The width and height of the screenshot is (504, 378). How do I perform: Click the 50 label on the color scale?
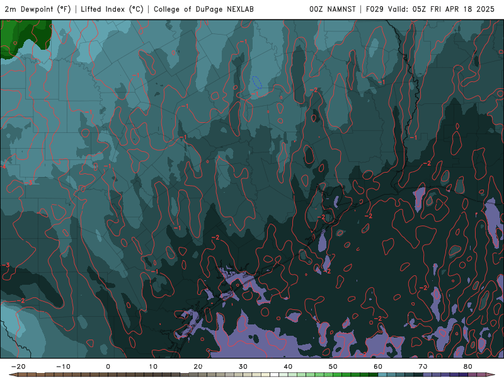click(333, 367)
